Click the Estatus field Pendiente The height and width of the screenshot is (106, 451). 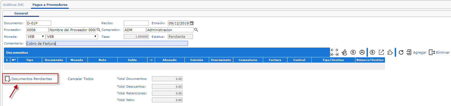[x=180, y=36]
